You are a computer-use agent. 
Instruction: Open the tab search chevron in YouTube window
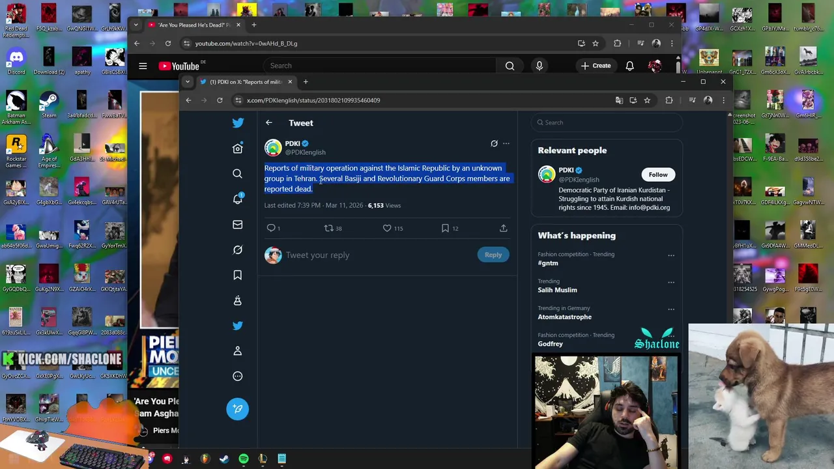pos(136,25)
